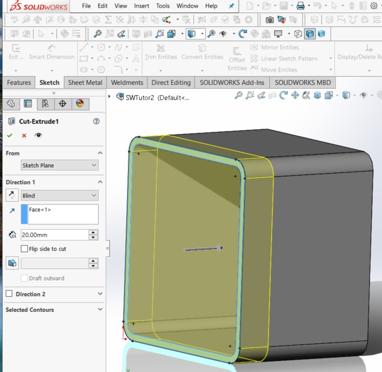The image size is (382, 372).
Task: Collapse the Direction 1 section chevron
Action: pos(100,182)
